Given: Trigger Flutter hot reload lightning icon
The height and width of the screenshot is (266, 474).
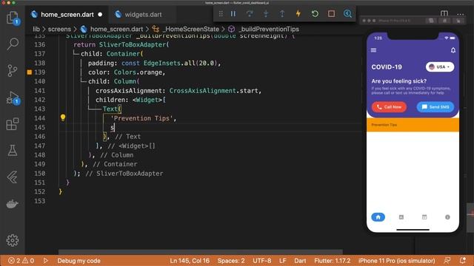Looking at the screenshot, I should pyautogui.click(x=298, y=13).
